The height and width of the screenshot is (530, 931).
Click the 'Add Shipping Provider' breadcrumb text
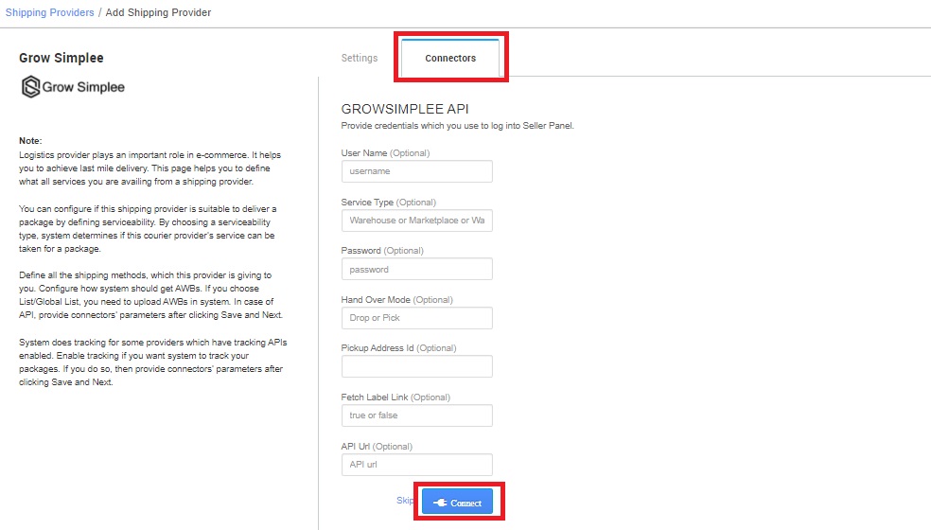pyautogui.click(x=158, y=12)
